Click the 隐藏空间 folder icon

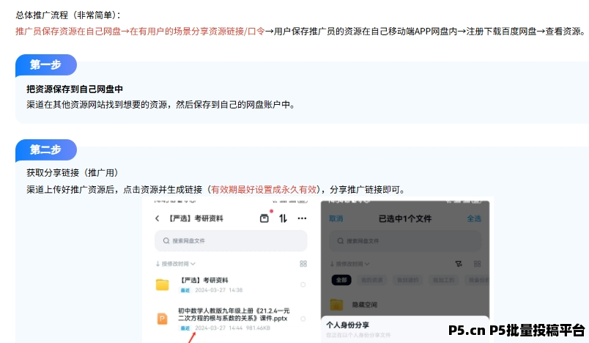tap(336, 304)
